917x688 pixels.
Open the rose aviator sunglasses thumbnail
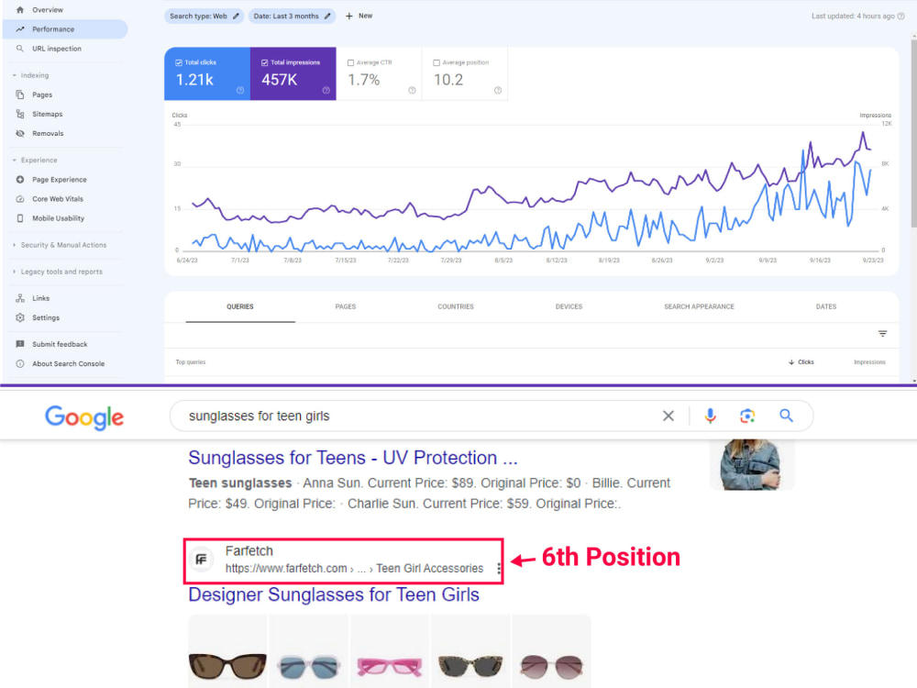point(551,651)
